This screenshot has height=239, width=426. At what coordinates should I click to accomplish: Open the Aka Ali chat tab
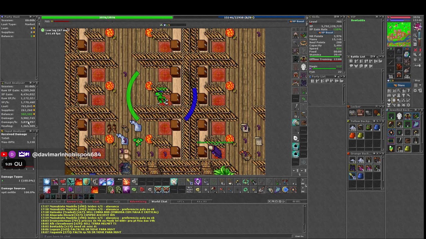(x=201, y=201)
